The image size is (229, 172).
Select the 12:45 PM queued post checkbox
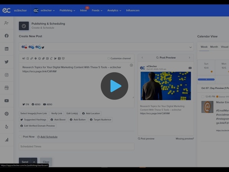203,97
